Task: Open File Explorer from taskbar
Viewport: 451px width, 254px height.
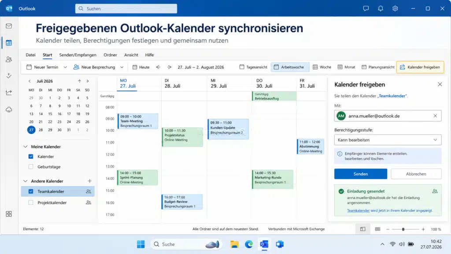Action: click(x=234, y=244)
